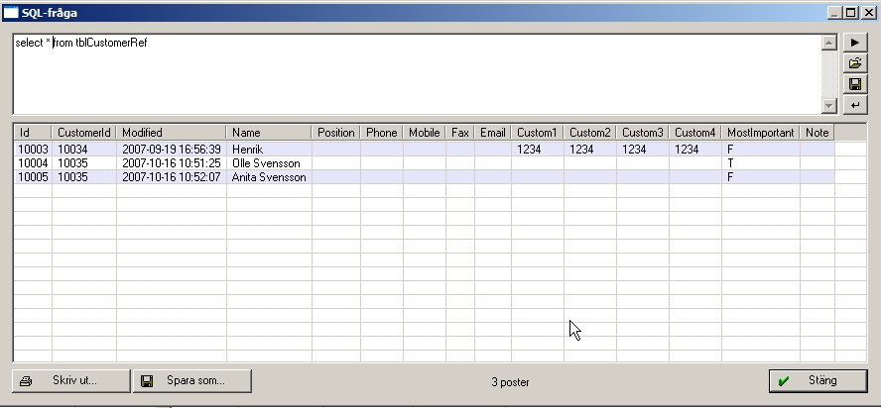Screen dimensions: 881x408
Task: Save the query with the floppy disk icon
Action: 854,84
